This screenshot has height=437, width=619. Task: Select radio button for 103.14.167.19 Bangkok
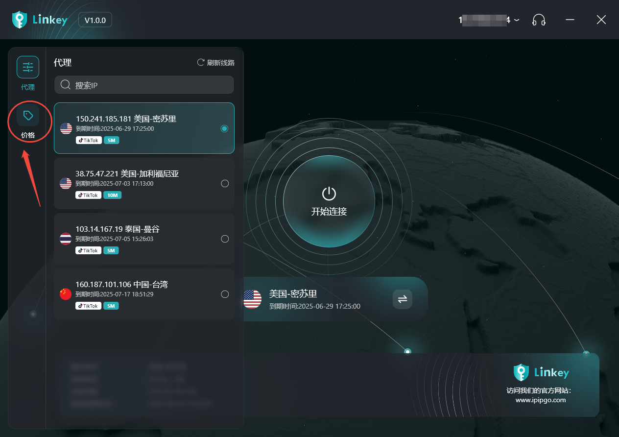point(225,239)
